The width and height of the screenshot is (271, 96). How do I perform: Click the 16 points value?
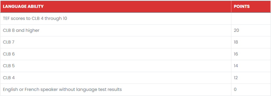[x=236, y=54]
